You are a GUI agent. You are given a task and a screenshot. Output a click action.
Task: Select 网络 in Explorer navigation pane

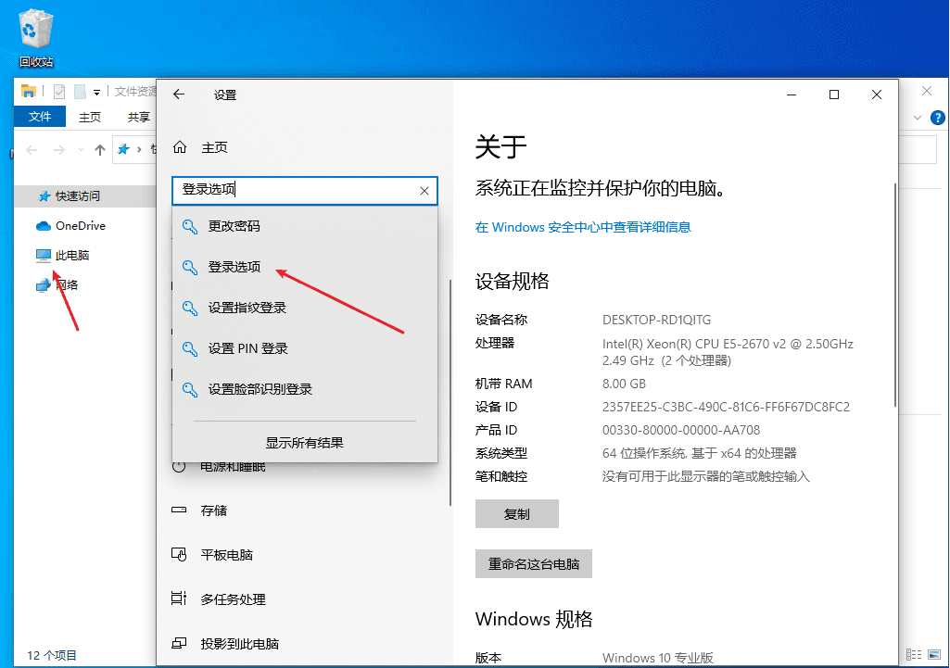coord(57,285)
